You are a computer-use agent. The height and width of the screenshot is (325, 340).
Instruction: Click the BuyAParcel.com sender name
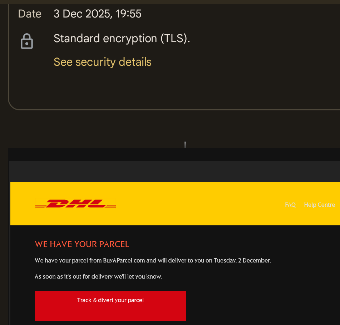(124, 260)
